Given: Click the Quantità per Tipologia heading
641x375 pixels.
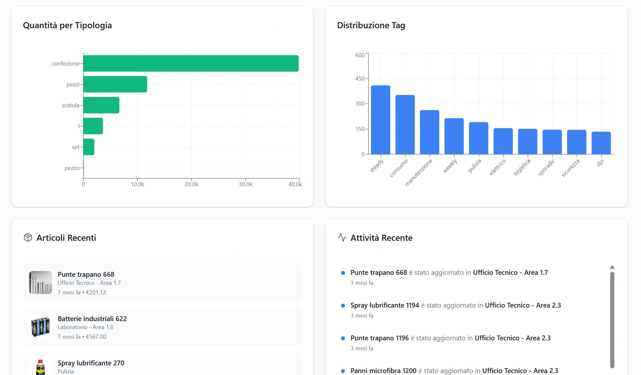Looking at the screenshot, I should tap(67, 25).
